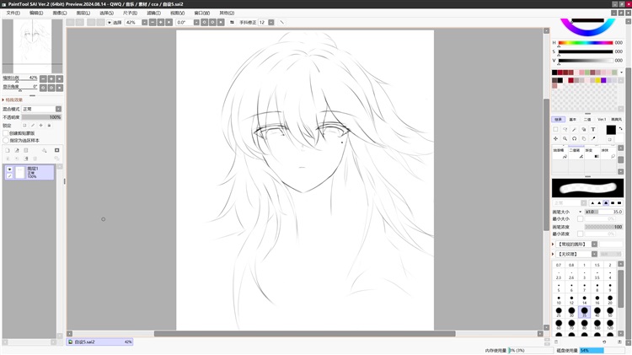Adjust the hue slider in color panel

pyautogui.click(x=585, y=43)
